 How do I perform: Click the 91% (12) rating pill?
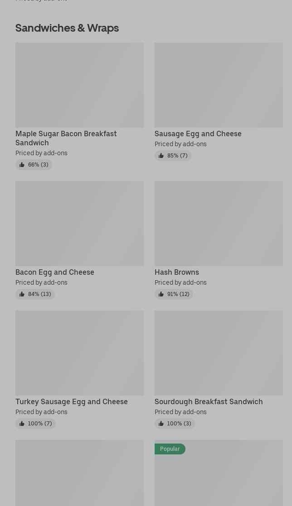pos(174,294)
